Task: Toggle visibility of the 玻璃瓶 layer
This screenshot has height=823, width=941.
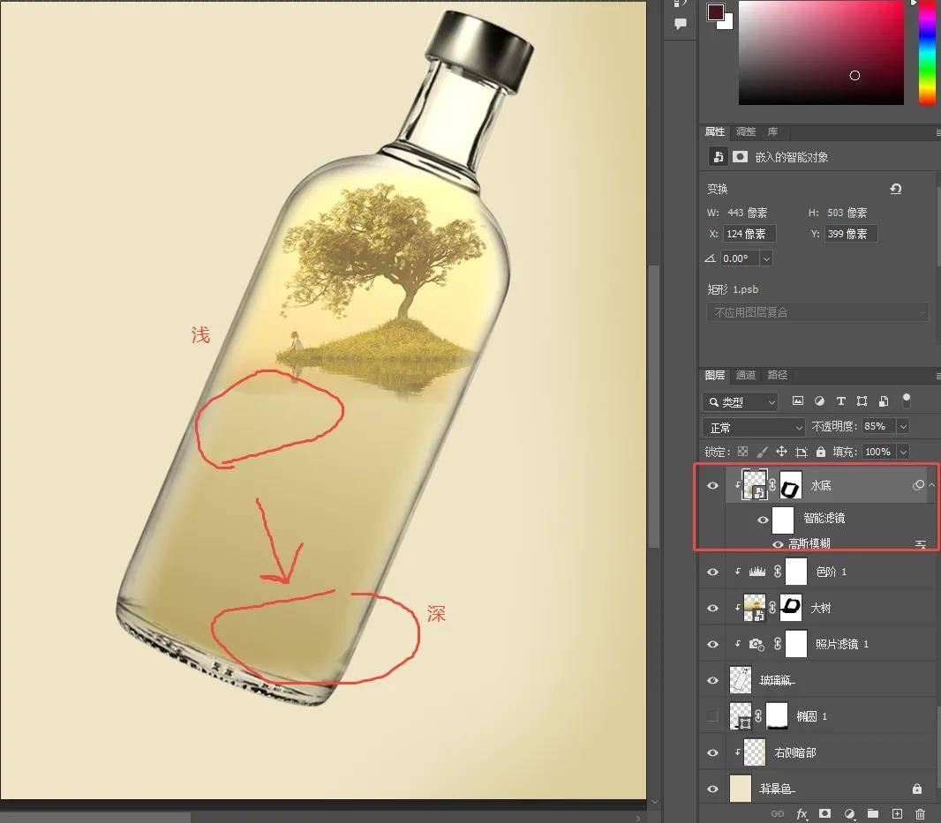Action: click(x=712, y=679)
